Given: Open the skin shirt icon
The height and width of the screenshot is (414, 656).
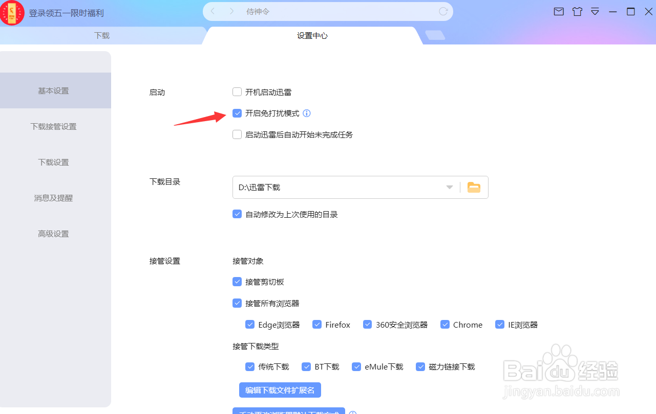Looking at the screenshot, I should coord(577,11).
